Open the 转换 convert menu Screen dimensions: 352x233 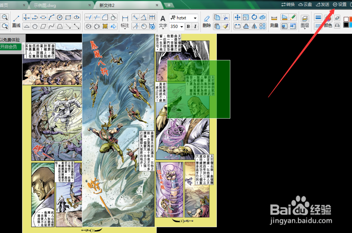[288, 5]
